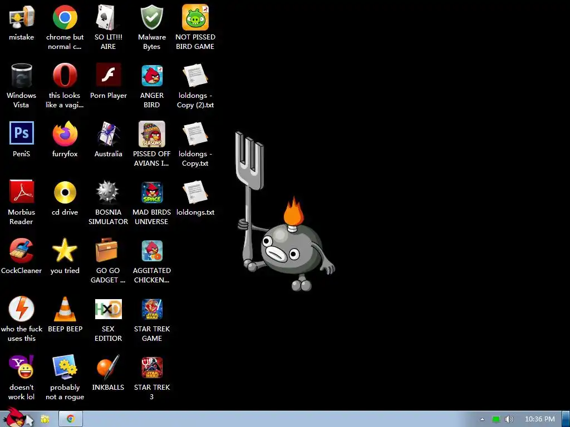This screenshot has height=427, width=570.
Task: Select 'PISSED OFF AVIANS I...' Seasons icon
Action: coord(151,134)
